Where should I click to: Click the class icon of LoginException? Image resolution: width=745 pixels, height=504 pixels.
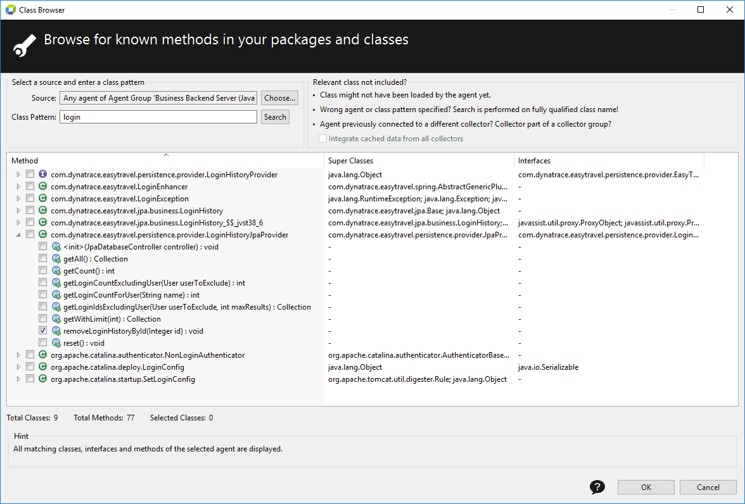pos(43,198)
